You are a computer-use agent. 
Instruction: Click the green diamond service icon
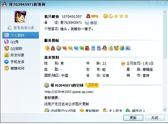[82, 48]
